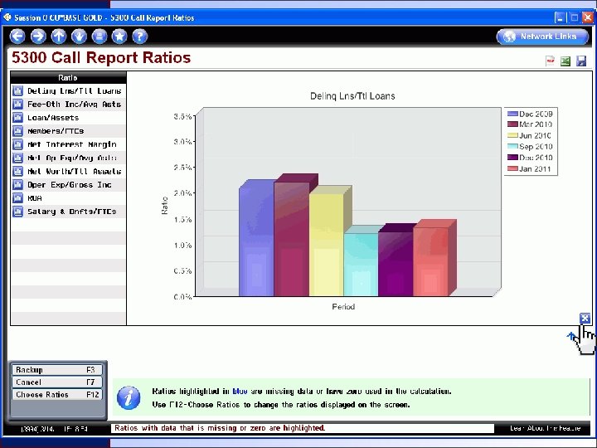Select Oper Exp/Gross Inc ratio row
Image resolution: width=597 pixels, height=448 pixels.
(68, 185)
